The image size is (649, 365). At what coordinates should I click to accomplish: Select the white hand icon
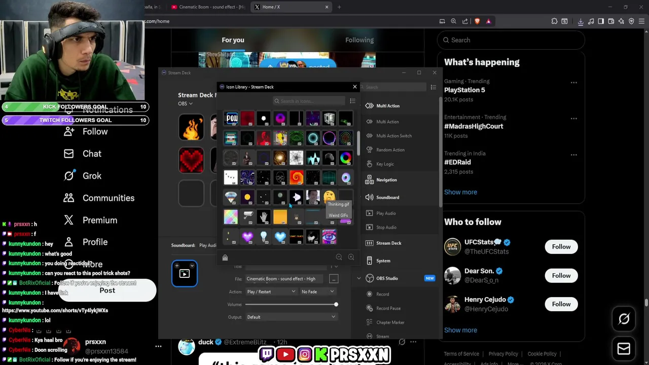tap(264, 217)
